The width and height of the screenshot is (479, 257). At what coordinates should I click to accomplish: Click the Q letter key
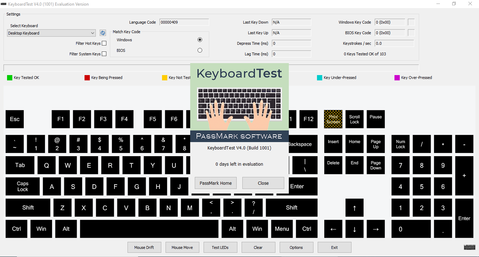[x=46, y=165]
